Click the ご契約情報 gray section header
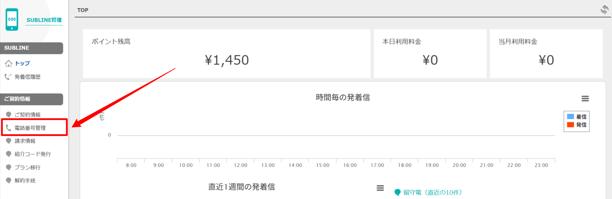This screenshot has width=612, height=199. coord(32,99)
